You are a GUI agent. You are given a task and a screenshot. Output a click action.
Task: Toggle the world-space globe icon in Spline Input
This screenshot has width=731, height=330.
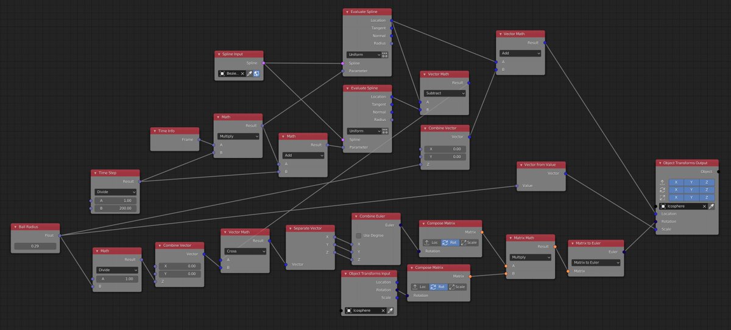(x=257, y=74)
